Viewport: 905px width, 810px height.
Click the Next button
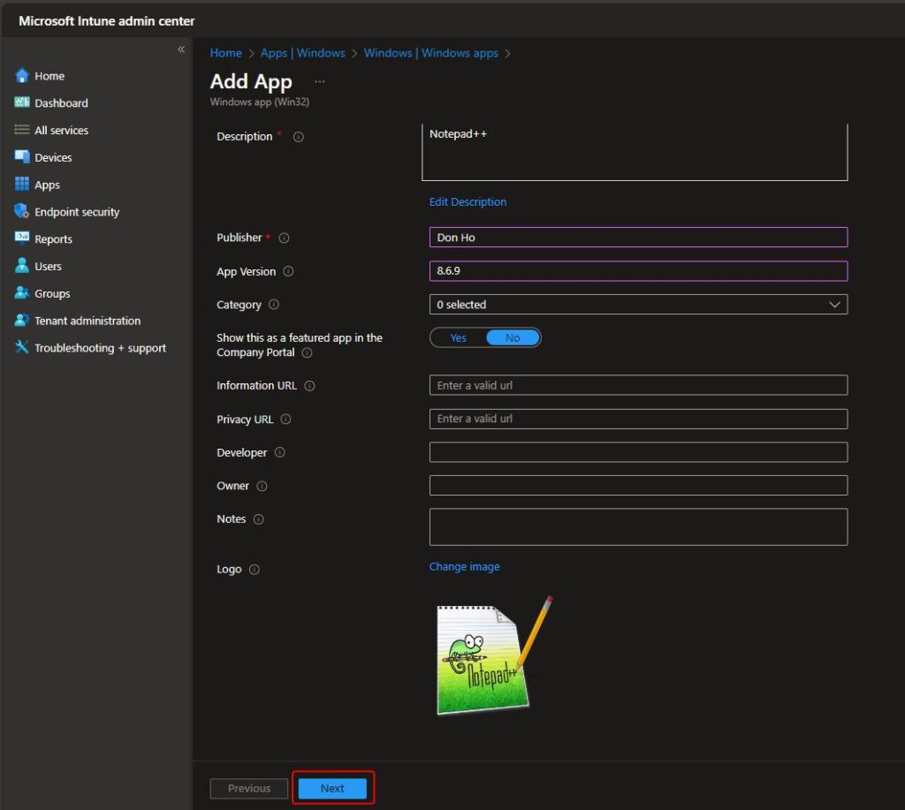pos(332,788)
